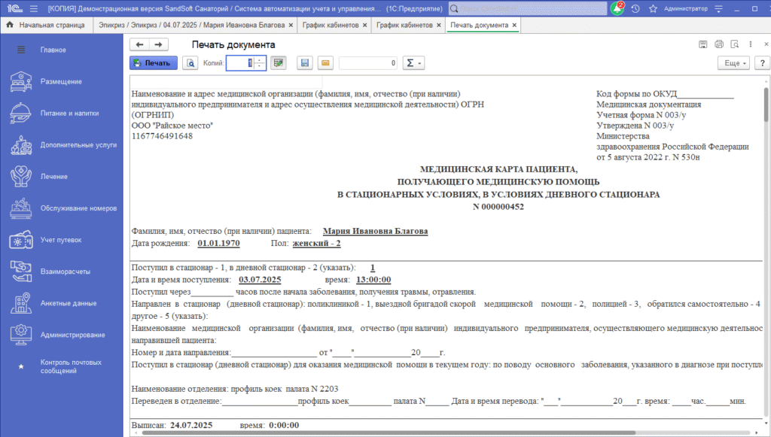771x437 pixels.
Task: Click the help question mark button
Action: 761,63
